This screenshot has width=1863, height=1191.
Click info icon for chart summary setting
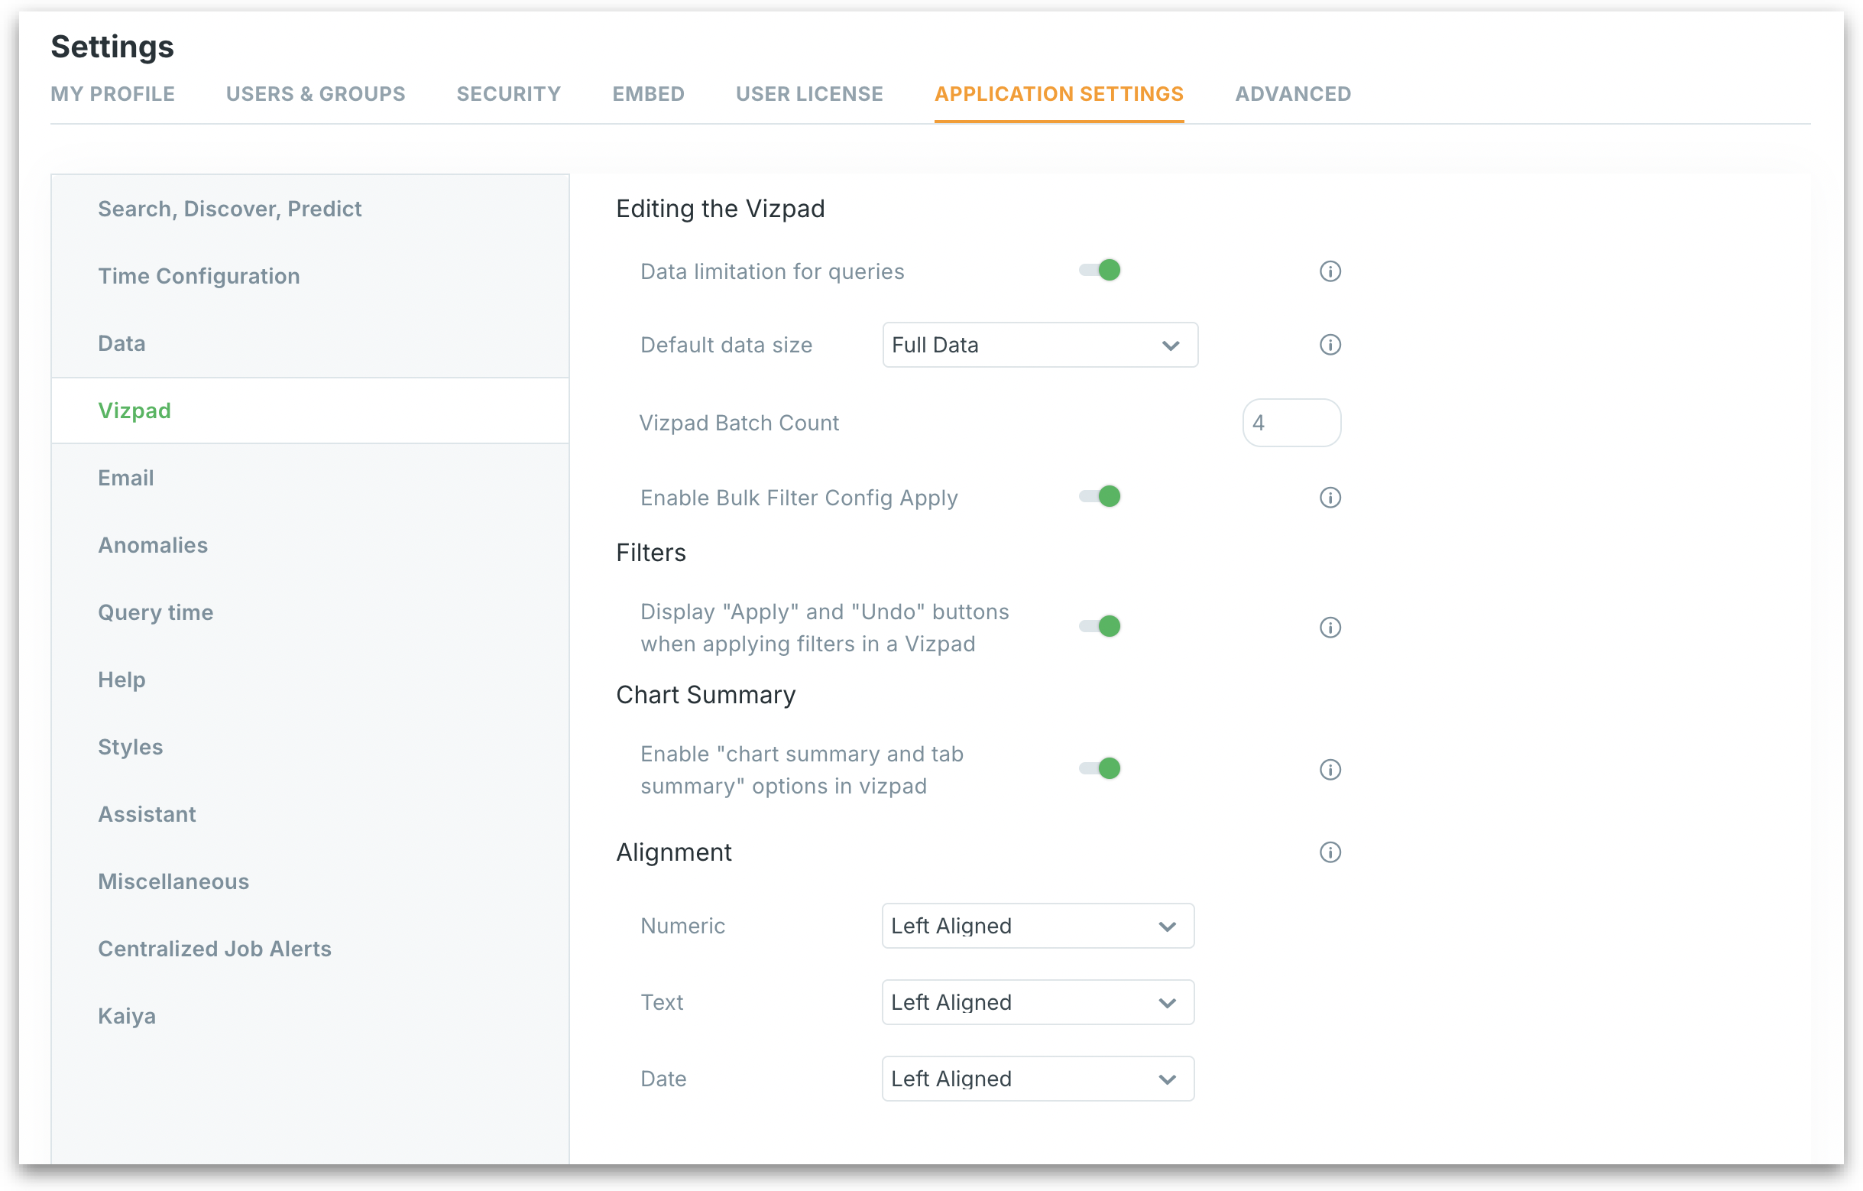tap(1330, 770)
